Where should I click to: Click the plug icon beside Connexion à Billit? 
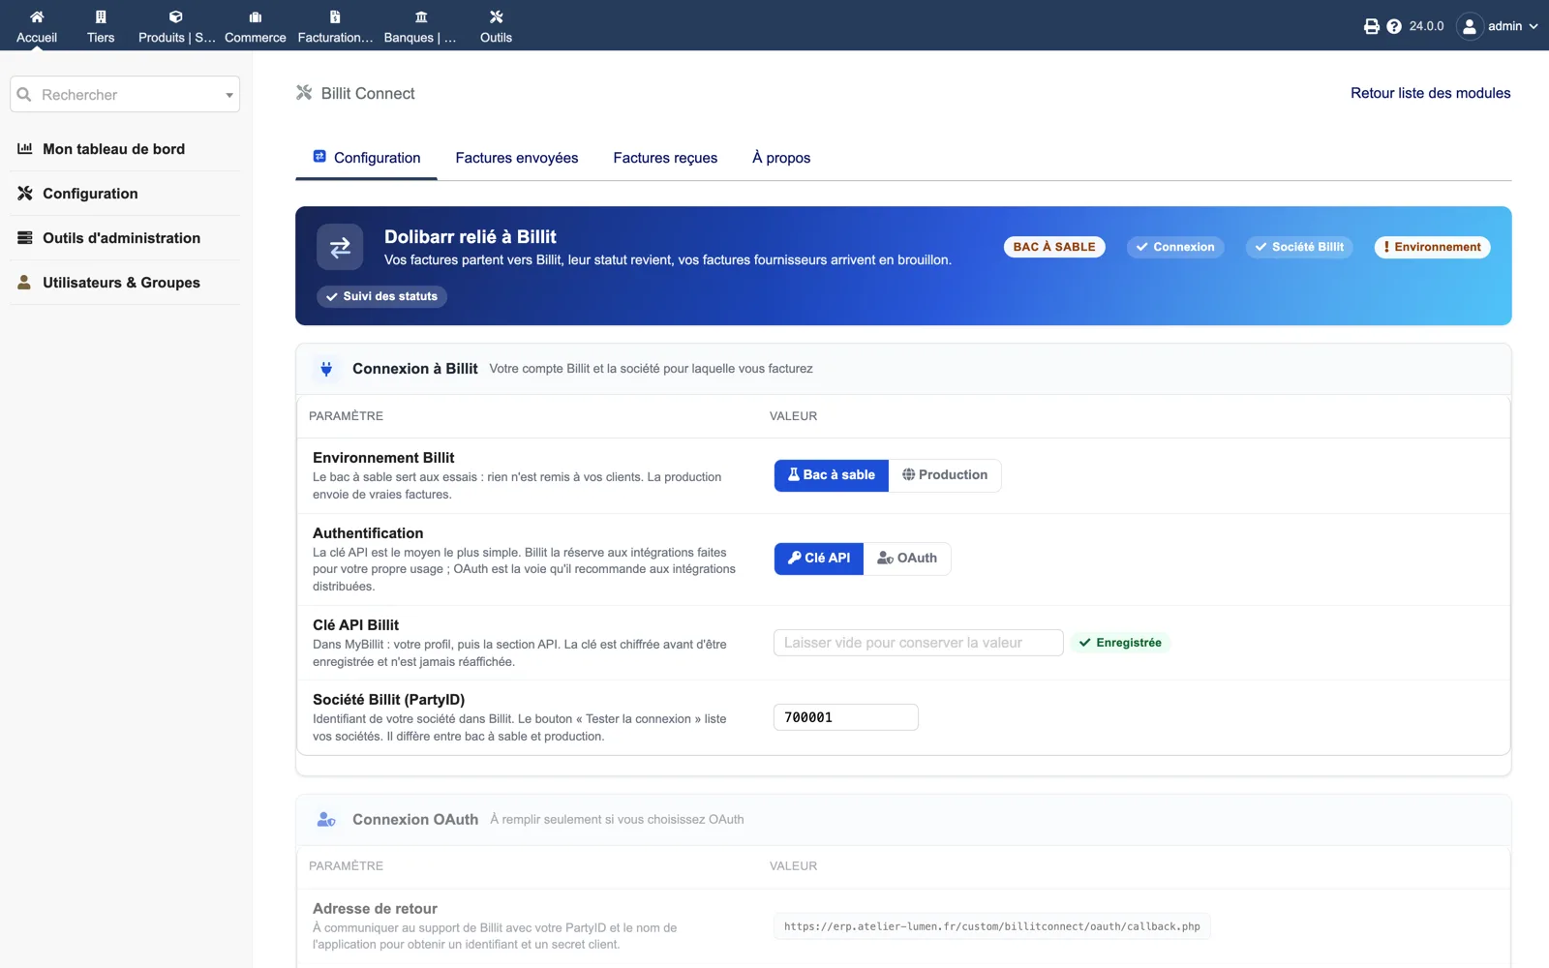point(326,369)
